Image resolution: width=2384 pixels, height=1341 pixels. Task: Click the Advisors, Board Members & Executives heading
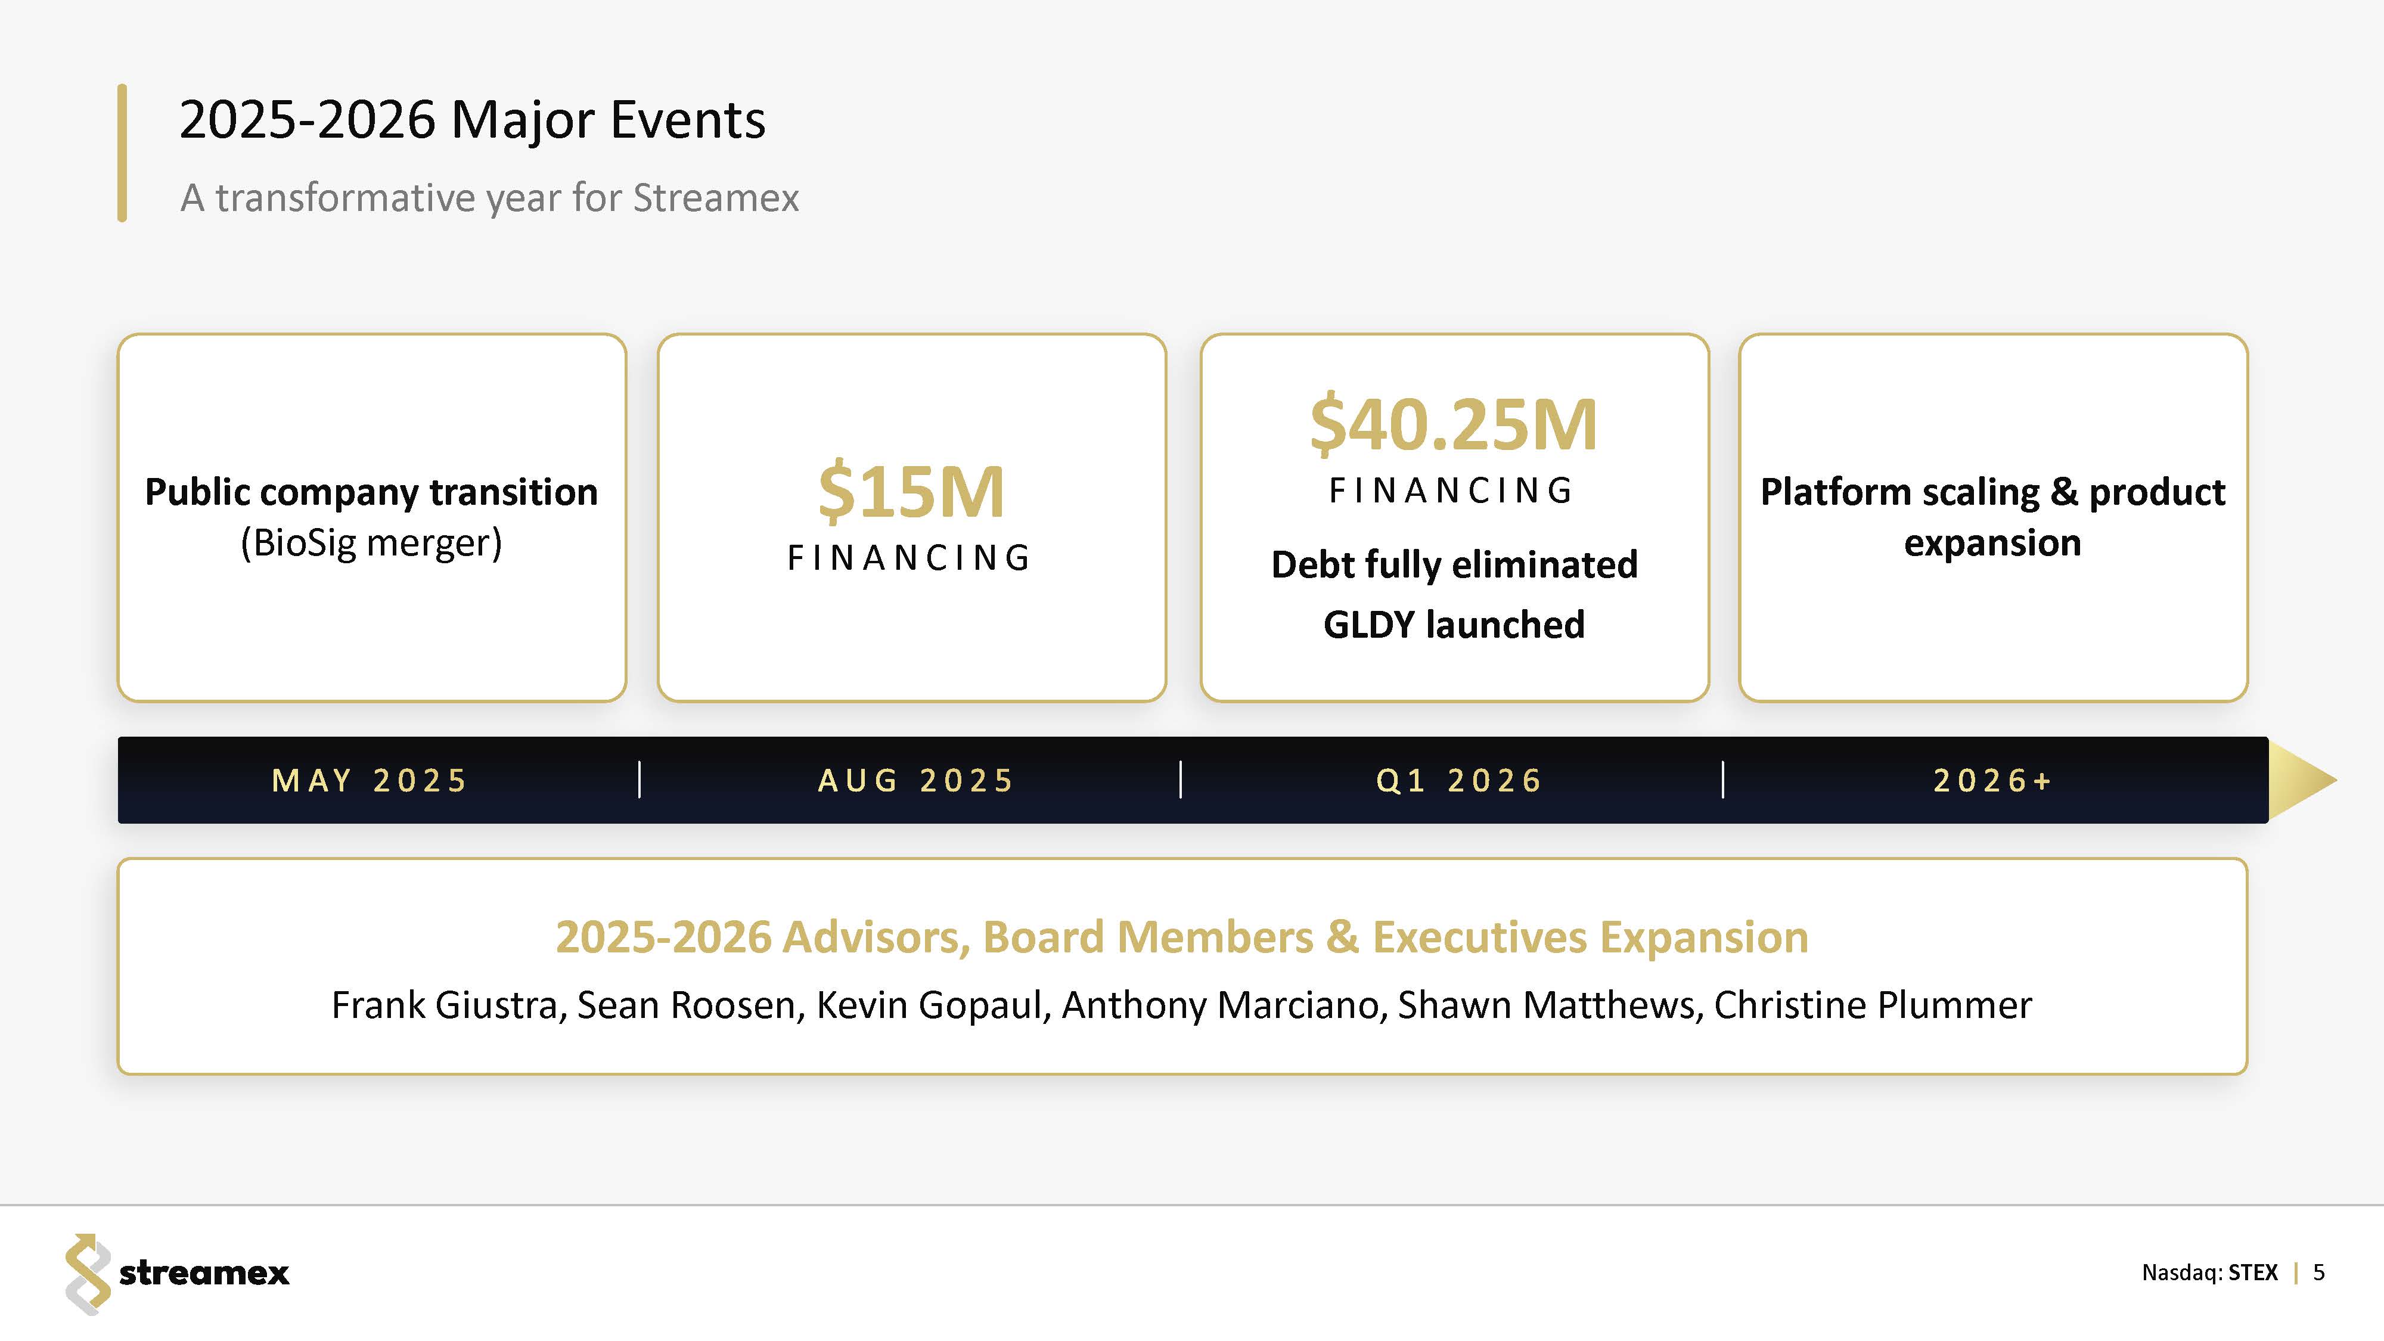click(1182, 936)
